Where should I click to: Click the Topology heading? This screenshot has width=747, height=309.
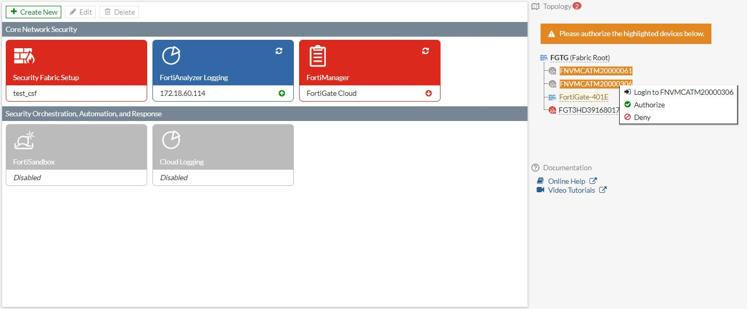pyautogui.click(x=557, y=6)
